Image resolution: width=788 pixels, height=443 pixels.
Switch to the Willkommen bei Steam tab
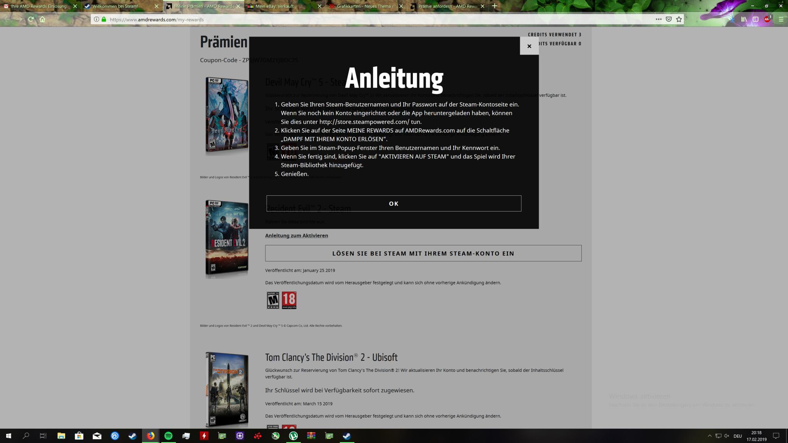[x=115, y=6]
